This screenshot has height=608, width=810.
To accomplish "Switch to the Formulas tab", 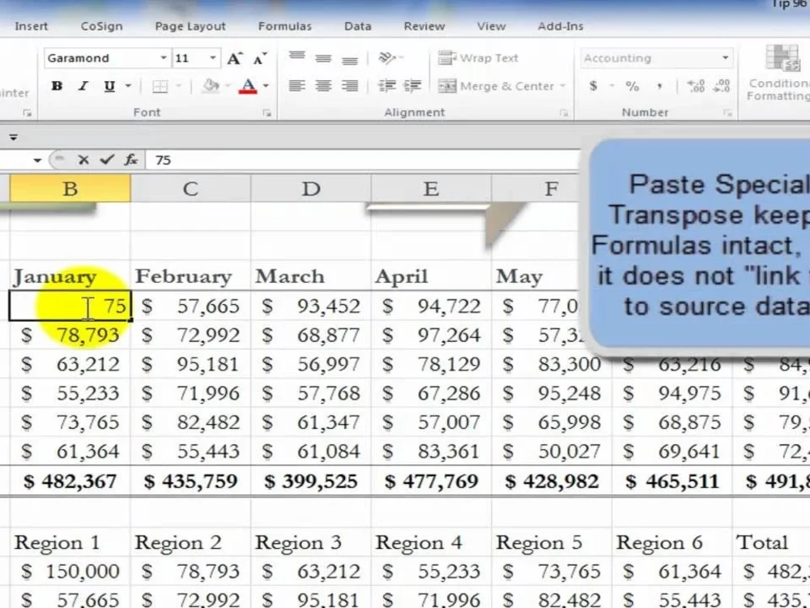I will click(x=285, y=26).
